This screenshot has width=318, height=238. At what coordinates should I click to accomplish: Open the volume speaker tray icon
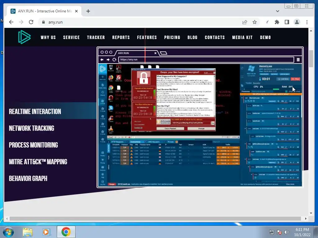(287, 232)
